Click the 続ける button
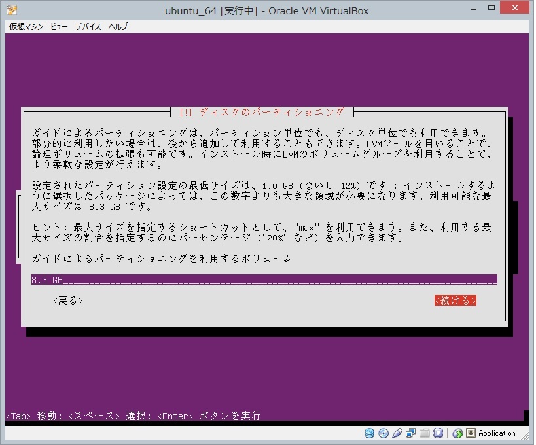The width and height of the screenshot is (536, 445). 456,301
